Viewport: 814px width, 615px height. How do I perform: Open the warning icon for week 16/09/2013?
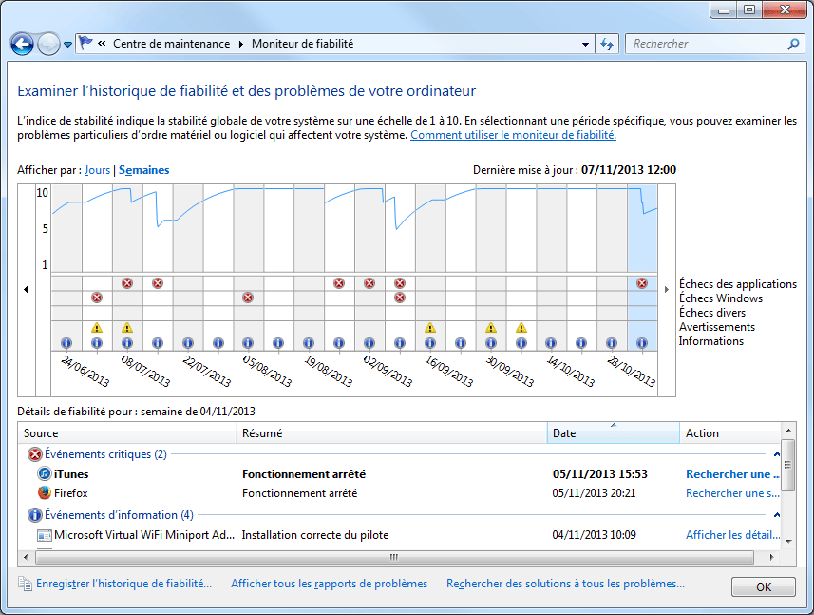pos(430,328)
